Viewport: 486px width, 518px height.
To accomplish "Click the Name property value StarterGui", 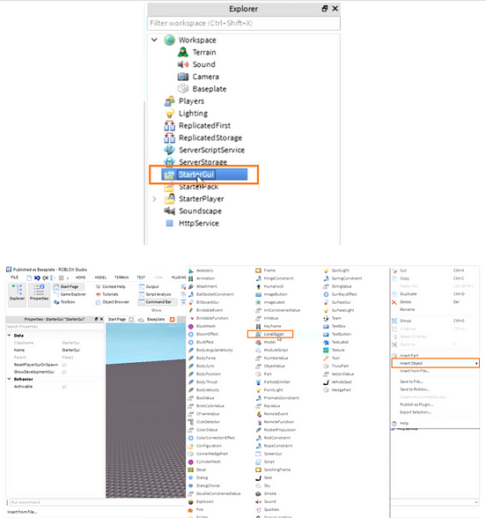I will [71, 350].
